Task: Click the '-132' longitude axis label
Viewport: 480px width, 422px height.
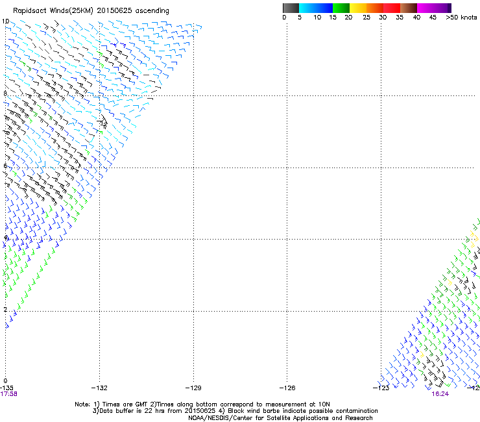Action: 99,388
